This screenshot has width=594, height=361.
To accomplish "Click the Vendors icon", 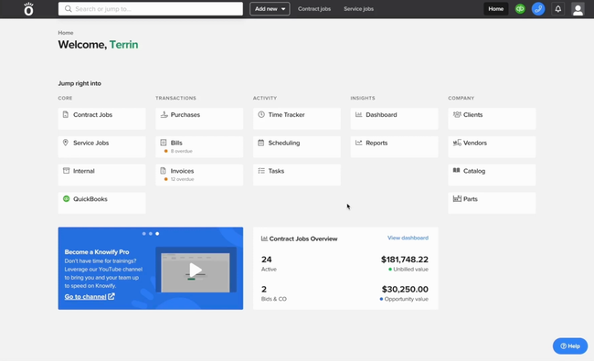I will click(x=457, y=143).
